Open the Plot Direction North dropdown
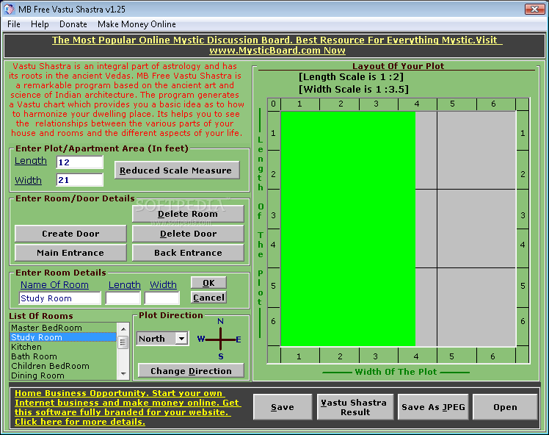Viewport: 549px width, 435px height. (x=181, y=339)
